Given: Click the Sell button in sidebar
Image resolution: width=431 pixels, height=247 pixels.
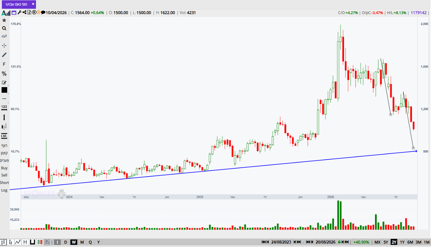Looking at the screenshot, I should click(4, 175).
